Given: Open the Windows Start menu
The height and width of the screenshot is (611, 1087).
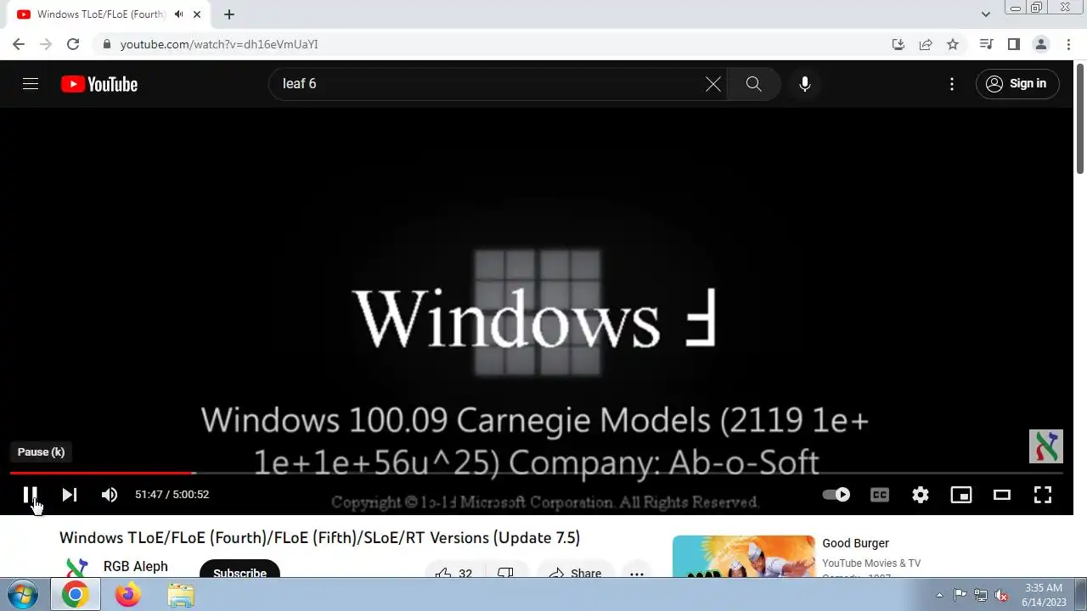Looking at the screenshot, I should [23, 595].
